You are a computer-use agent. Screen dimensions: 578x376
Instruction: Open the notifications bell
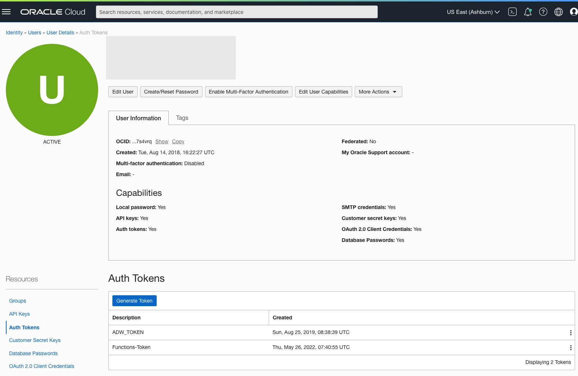pyautogui.click(x=527, y=12)
